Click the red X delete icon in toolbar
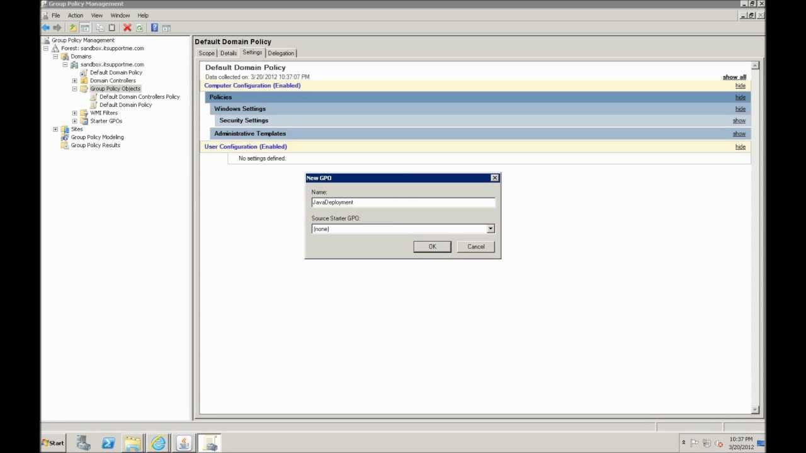The height and width of the screenshot is (453, 806). pyautogui.click(x=126, y=27)
